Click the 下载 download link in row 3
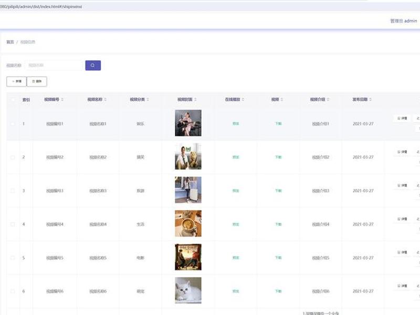This screenshot has width=420, height=315. pyautogui.click(x=278, y=191)
